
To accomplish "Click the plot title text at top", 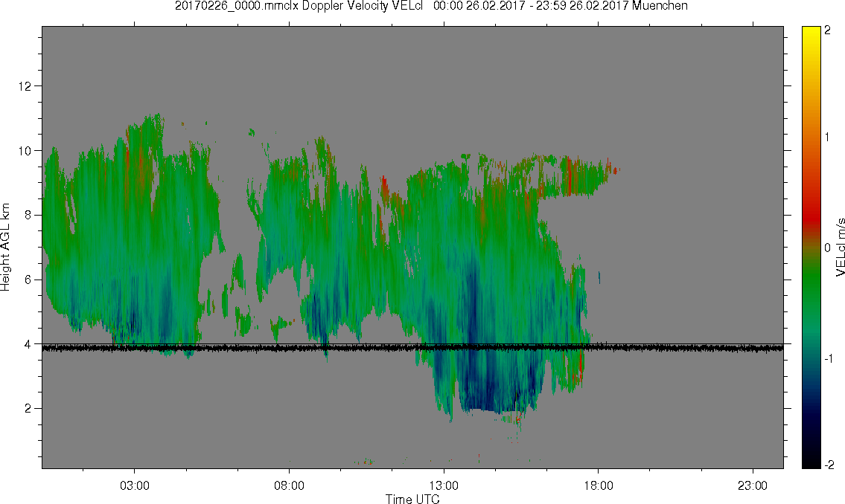I will [431, 6].
